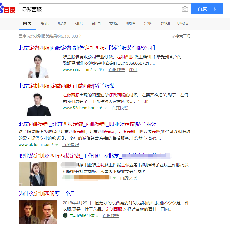This screenshot has width=230, height=227.
Task: Click the snippet text starting 娇兰服装有限公司专业订做
Action: pyautogui.click(x=124, y=60)
